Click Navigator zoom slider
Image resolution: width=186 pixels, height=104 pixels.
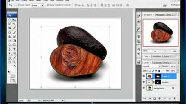[x=165, y=51]
